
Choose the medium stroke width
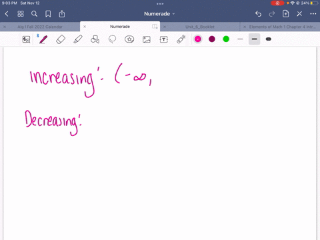[255, 39]
